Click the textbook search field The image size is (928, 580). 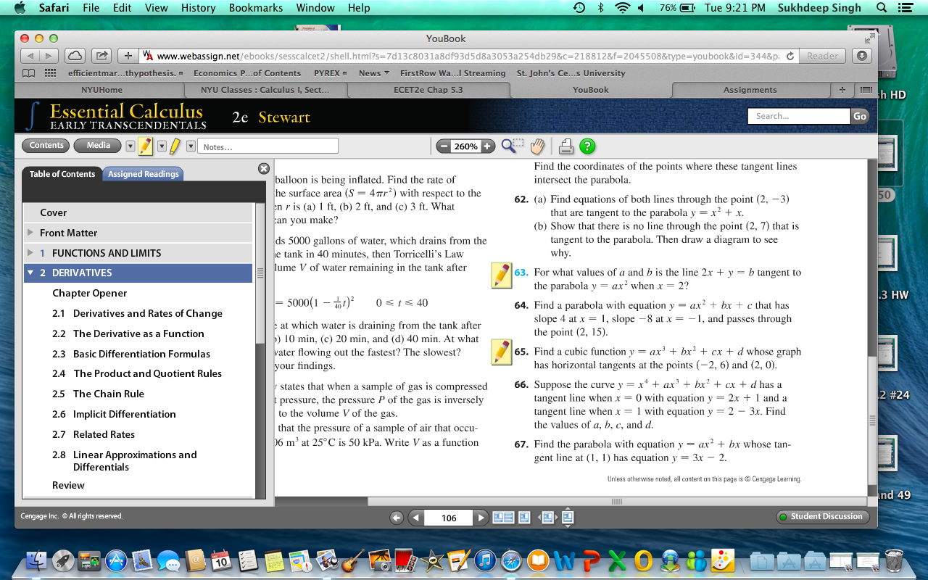click(x=798, y=116)
